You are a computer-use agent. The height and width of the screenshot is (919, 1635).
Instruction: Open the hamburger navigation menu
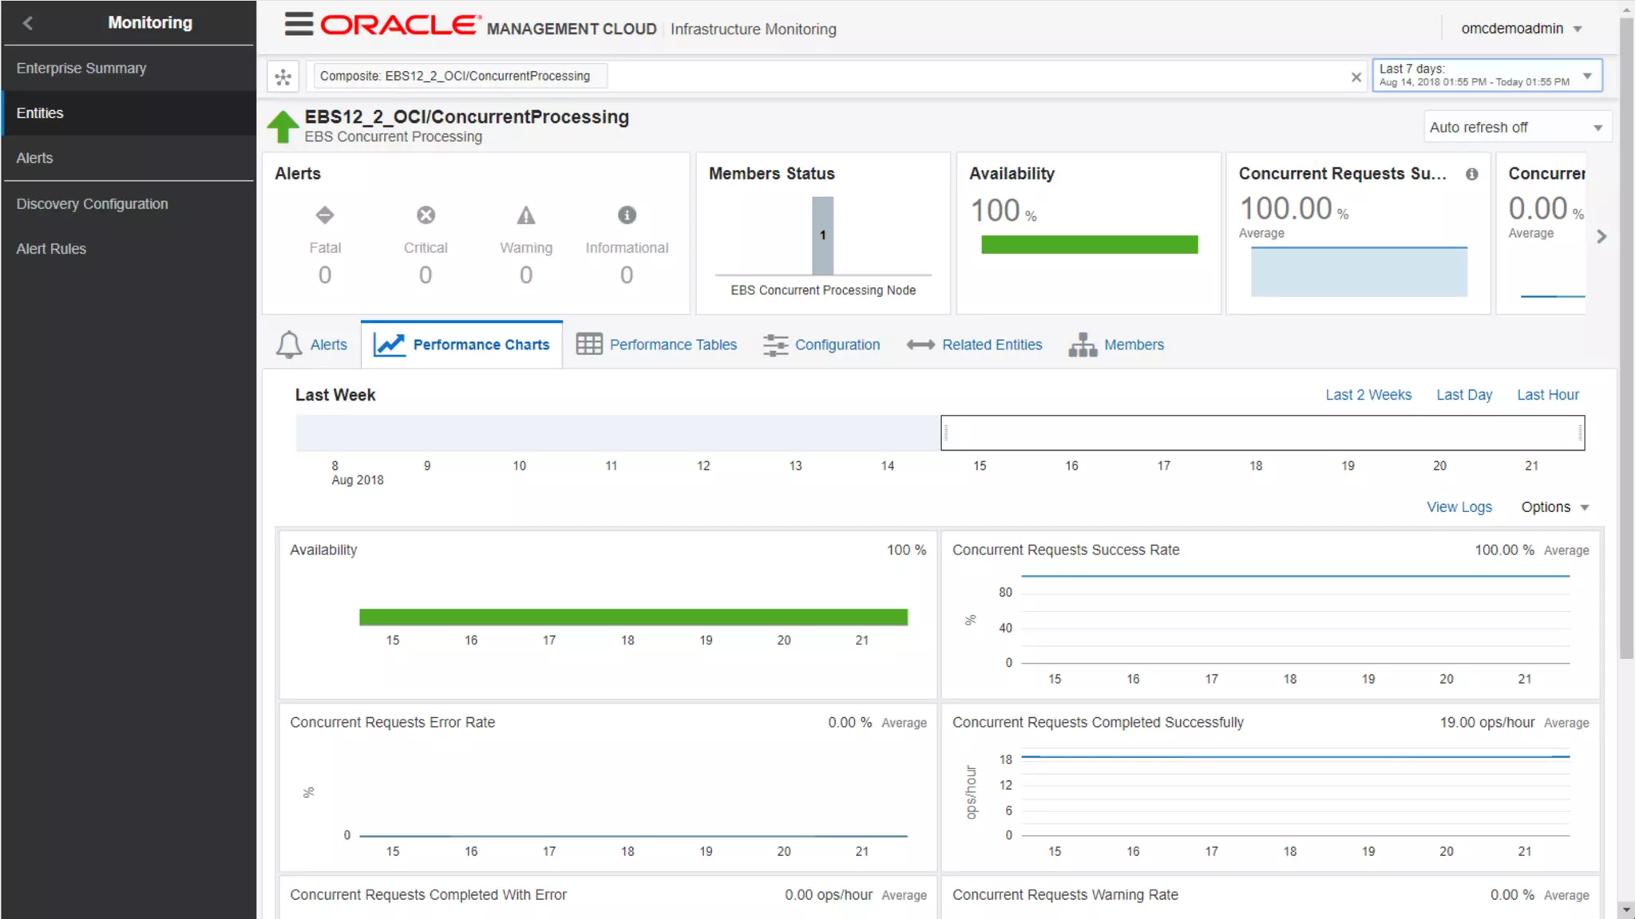tap(299, 24)
